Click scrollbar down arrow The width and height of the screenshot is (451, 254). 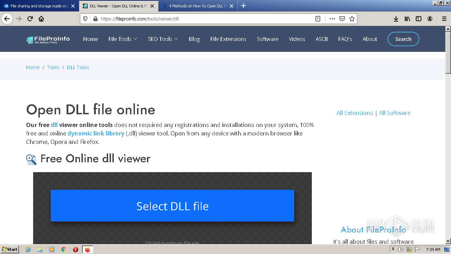click(x=448, y=241)
